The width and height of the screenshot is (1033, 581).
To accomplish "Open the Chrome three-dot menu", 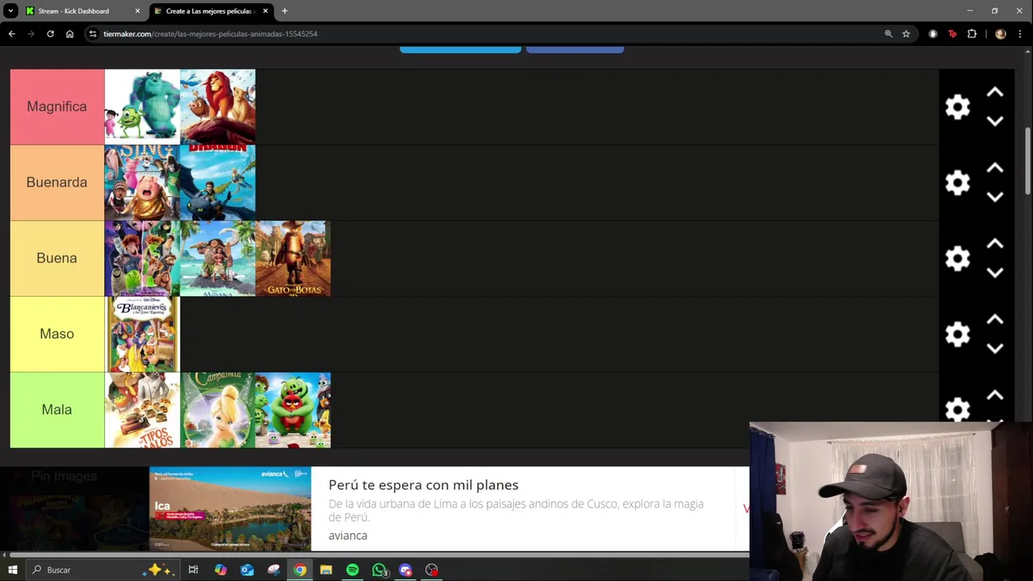I will point(1022,34).
